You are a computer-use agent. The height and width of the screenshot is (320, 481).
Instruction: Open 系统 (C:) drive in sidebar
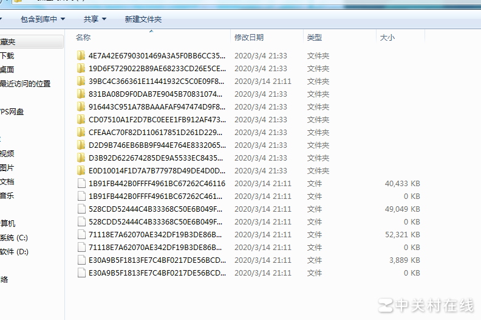[x=14, y=238]
